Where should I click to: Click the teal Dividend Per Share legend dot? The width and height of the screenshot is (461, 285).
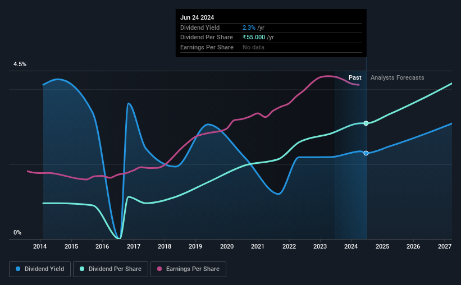82,269
